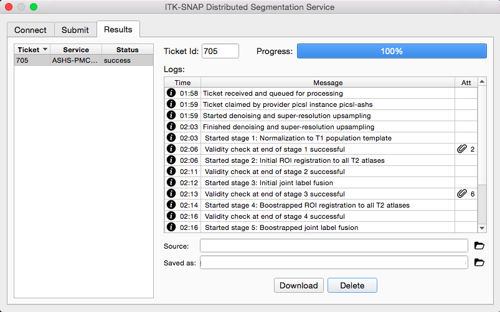Click the Ticket Id field showing 705
The height and width of the screenshot is (312, 500).
pyautogui.click(x=220, y=51)
